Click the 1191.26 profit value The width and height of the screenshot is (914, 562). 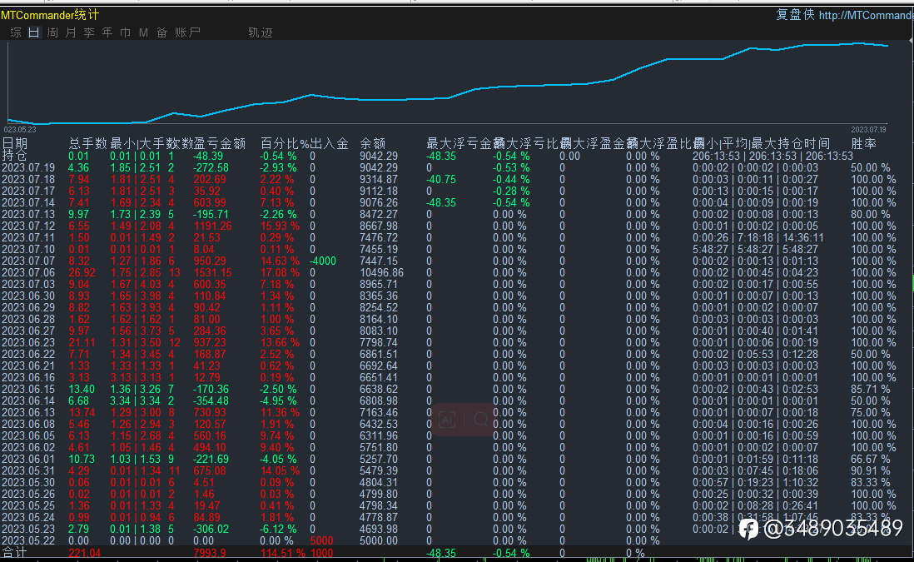(x=212, y=226)
